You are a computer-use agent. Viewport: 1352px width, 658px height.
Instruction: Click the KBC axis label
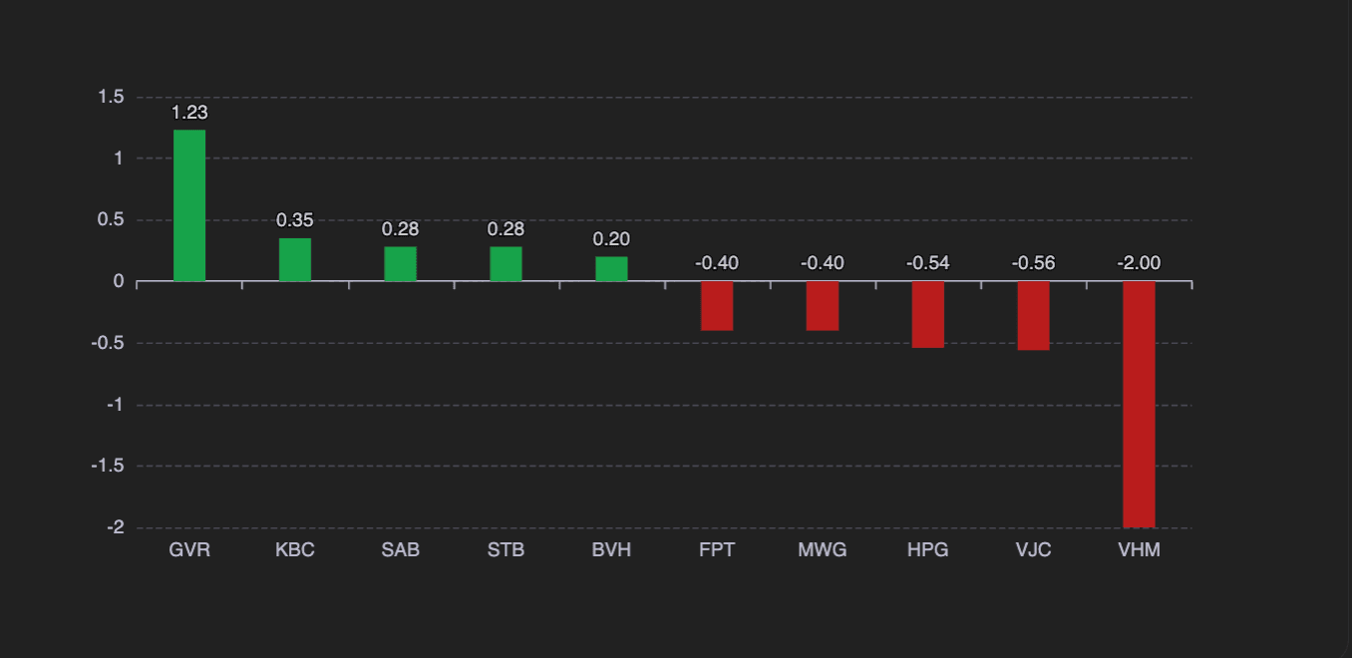pos(295,550)
